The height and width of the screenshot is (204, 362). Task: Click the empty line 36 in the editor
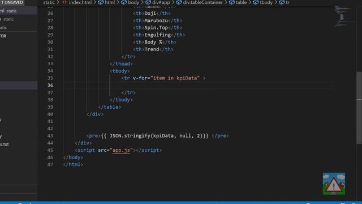(x=199, y=86)
